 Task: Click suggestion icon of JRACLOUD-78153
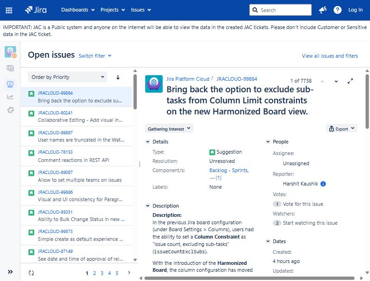(x=31, y=153)
